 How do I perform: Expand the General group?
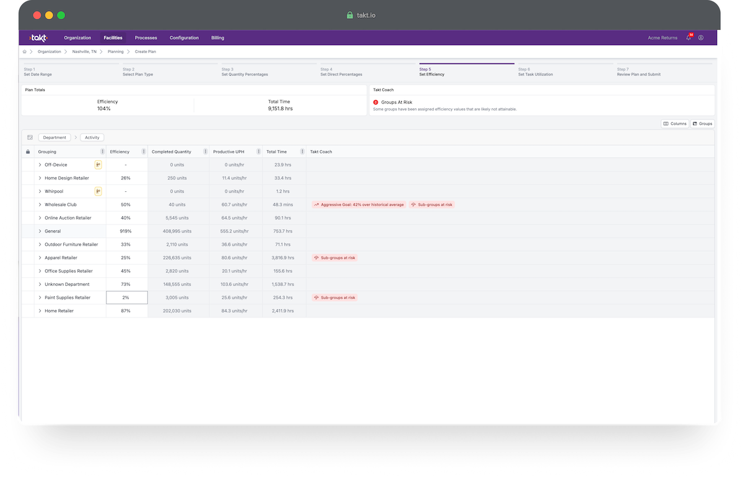pos(40,231)
